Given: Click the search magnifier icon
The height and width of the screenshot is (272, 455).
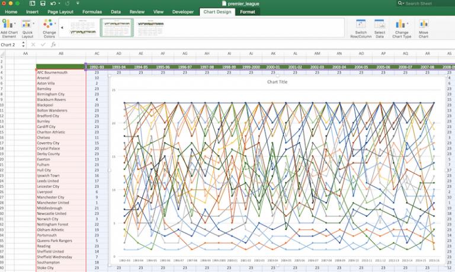Looking at the screenshot, I should [400, 3].
